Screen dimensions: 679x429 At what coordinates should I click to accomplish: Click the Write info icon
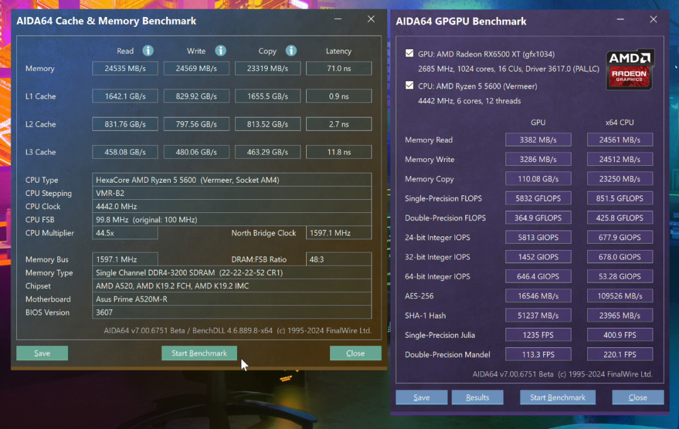pyautogui.click(x=221, y=51)
